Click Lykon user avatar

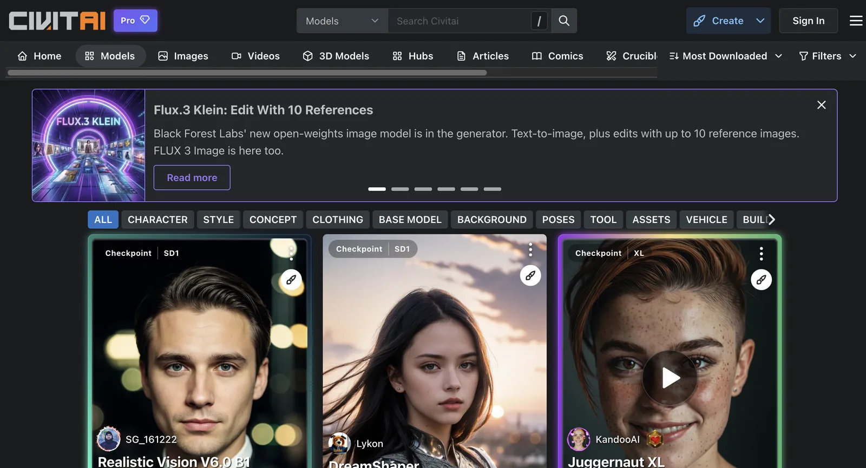coord(339,444)
